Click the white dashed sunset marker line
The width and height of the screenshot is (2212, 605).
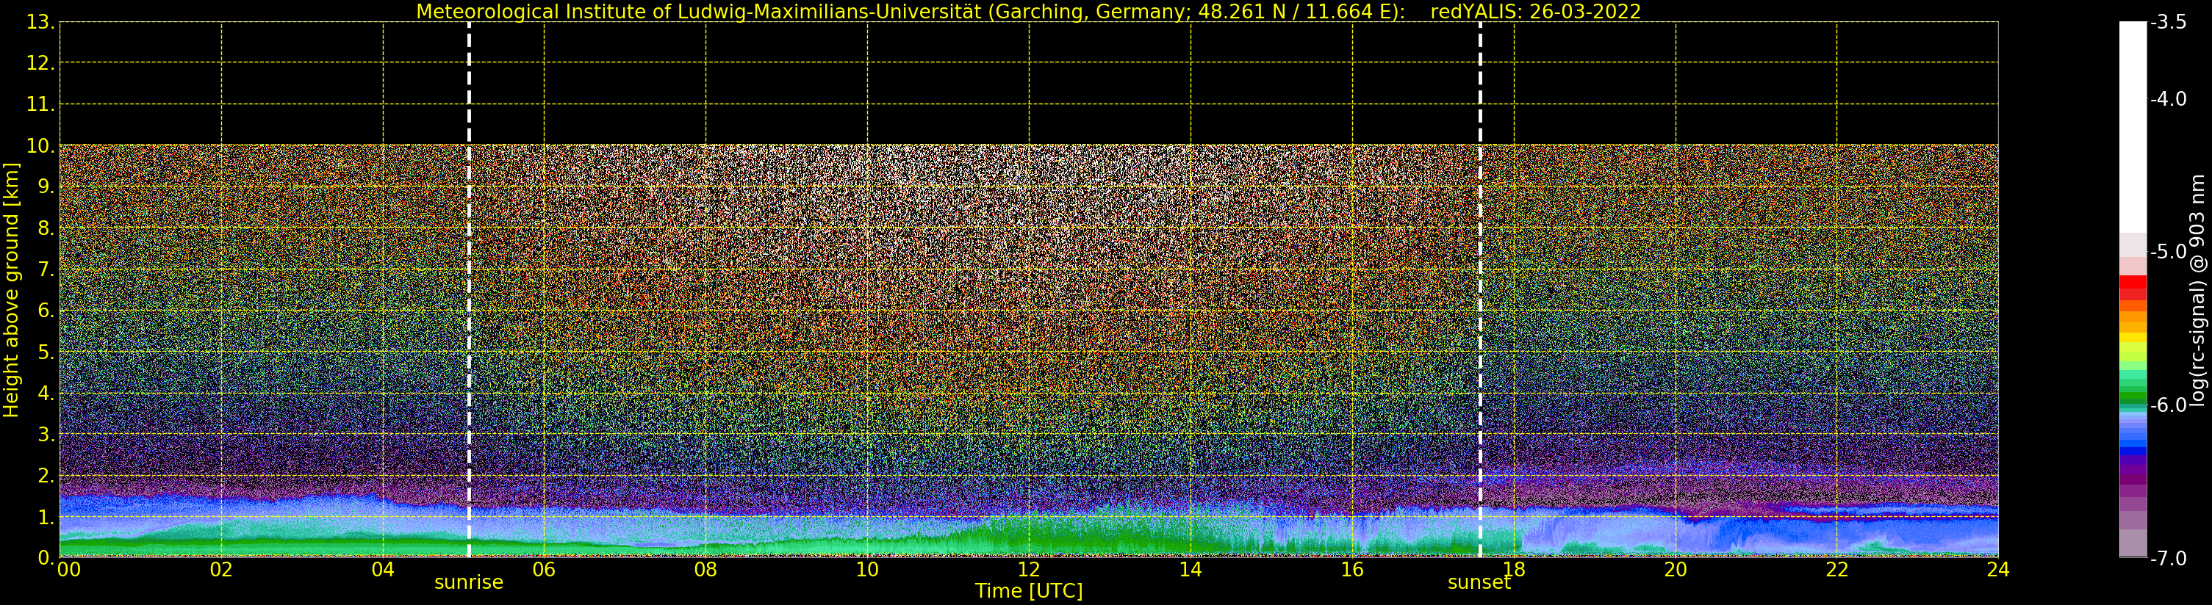point(1480,289)
